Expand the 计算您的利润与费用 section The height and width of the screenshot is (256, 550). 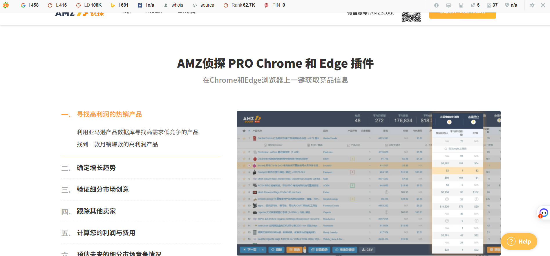(x=106, y=233)
